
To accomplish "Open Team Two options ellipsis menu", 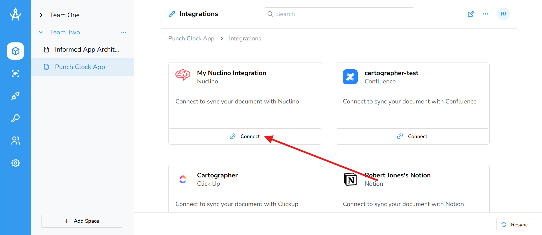I will pyautogui.click(x=123, y=32).
